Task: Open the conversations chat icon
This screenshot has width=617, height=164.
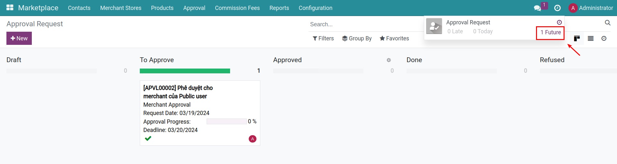Action: click(537, 8)
